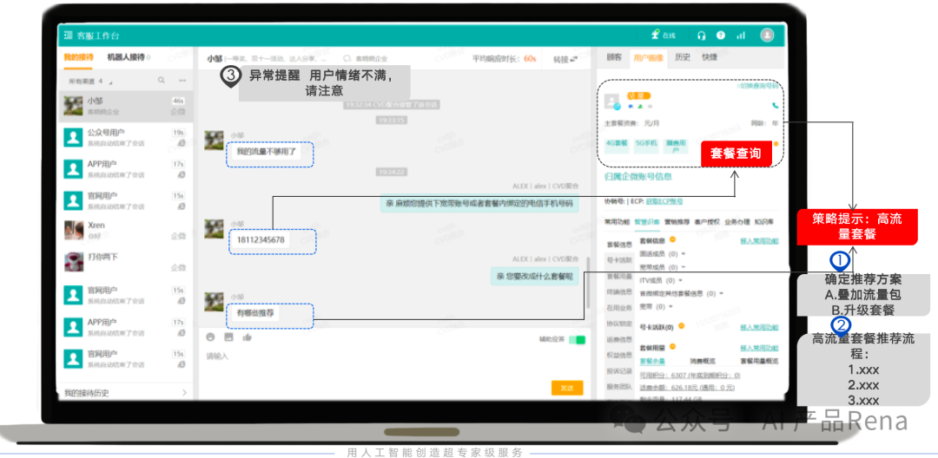
Task: Open the signal bars statistics icon
Action: coord(741,36)
